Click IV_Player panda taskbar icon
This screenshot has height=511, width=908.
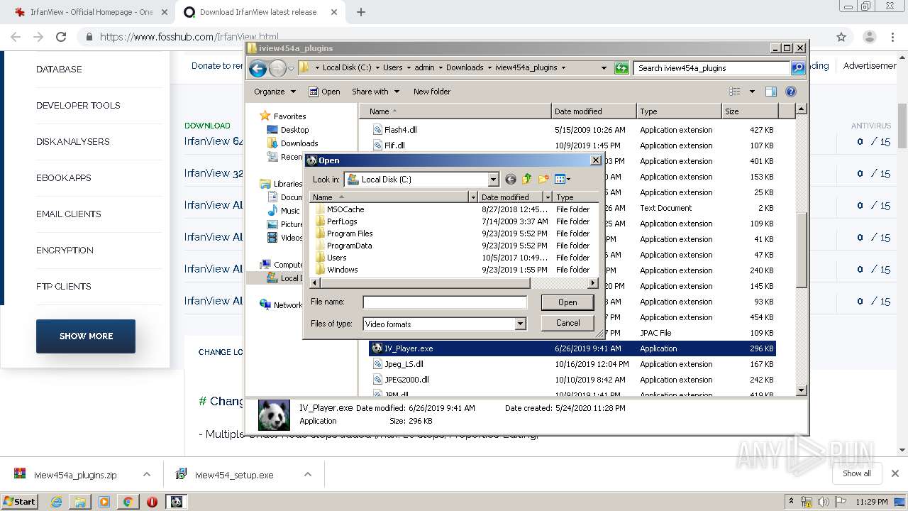(x=176, y=502)
